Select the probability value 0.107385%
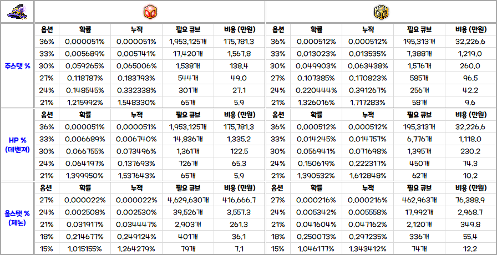 point(316,78)
